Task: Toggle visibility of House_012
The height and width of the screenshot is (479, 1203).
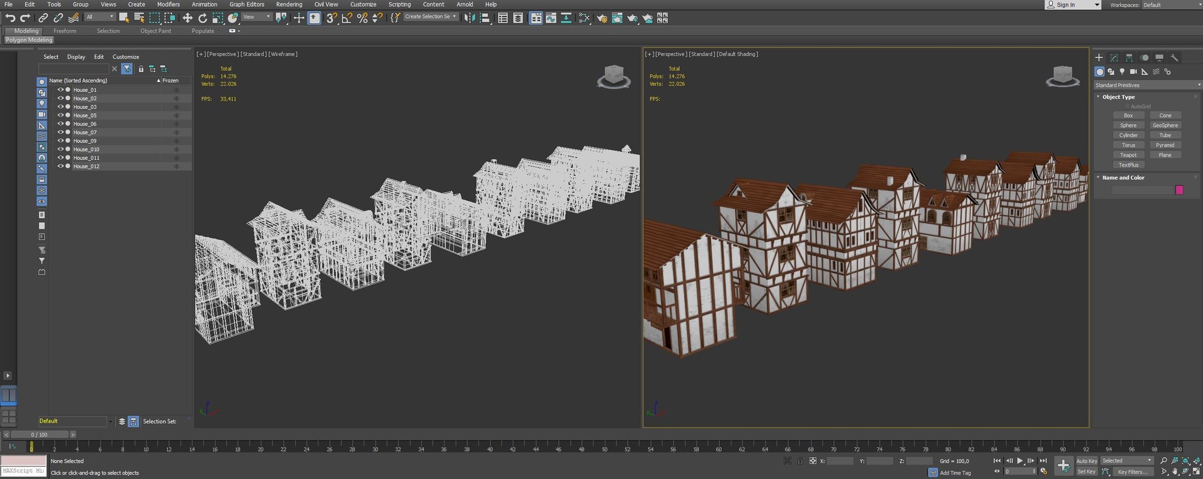Action: coord(61,166)
